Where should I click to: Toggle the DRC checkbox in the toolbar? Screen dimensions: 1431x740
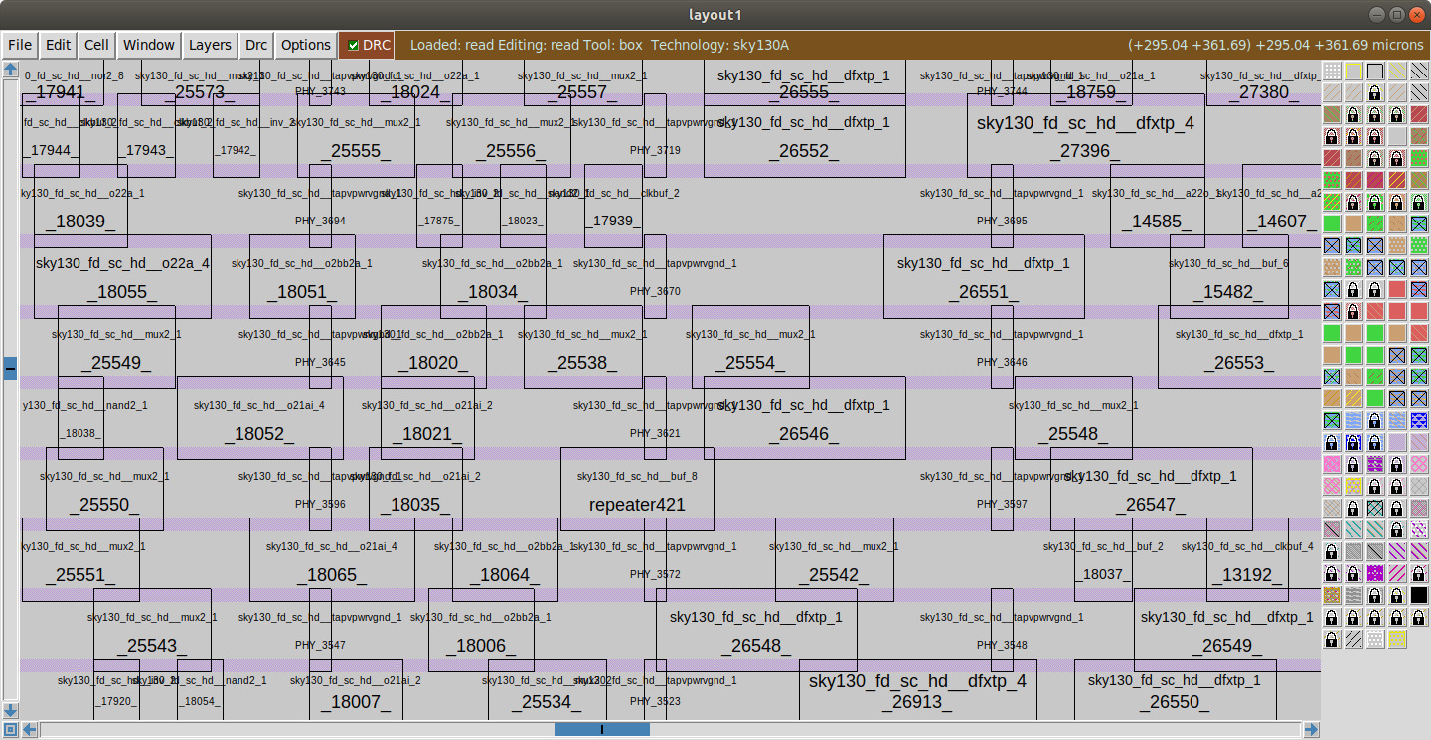click(354, 45)
